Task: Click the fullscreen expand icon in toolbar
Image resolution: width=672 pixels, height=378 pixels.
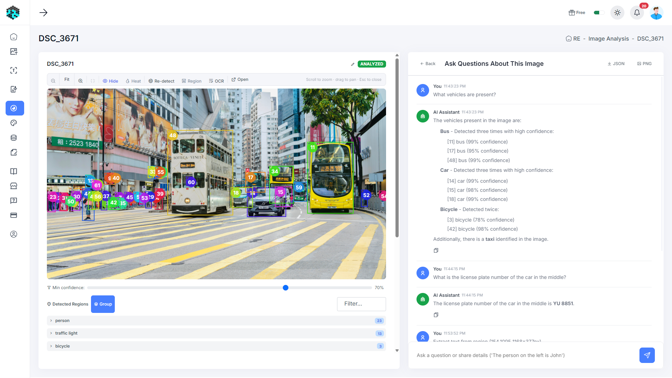Action: pos(93,81)
